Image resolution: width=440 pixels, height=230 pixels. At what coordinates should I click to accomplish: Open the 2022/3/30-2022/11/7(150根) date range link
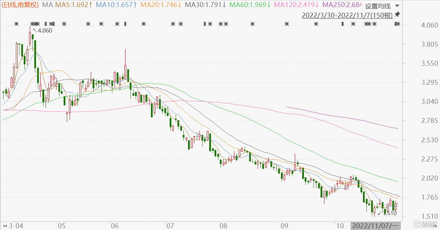pyautogui.click(x=347, y=15)
